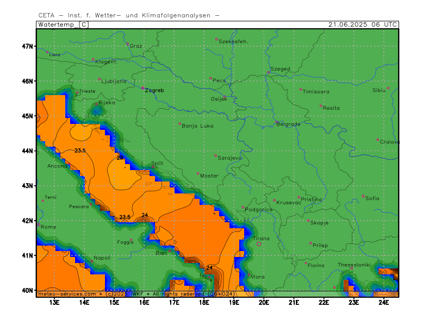This screenshot has width=435, height=326.
Task: Select the Lecce city label
Action: [x=206, y=277]
